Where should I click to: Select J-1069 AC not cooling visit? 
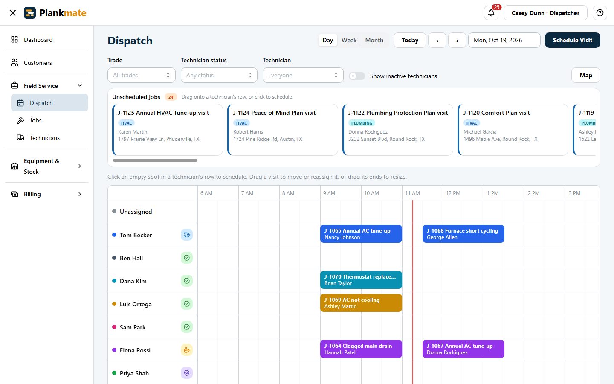[361, 303]
